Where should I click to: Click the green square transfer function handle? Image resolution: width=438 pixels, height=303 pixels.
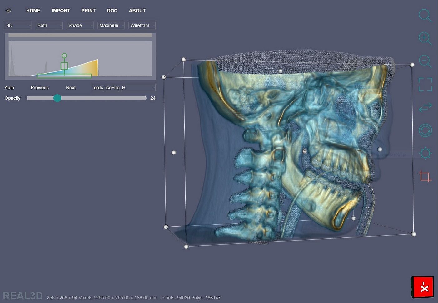coord(64,66)
